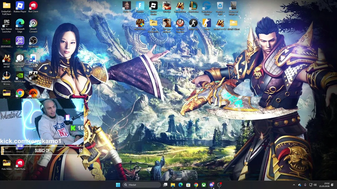Open Task View on the taskbar

(x=165, y=185)
